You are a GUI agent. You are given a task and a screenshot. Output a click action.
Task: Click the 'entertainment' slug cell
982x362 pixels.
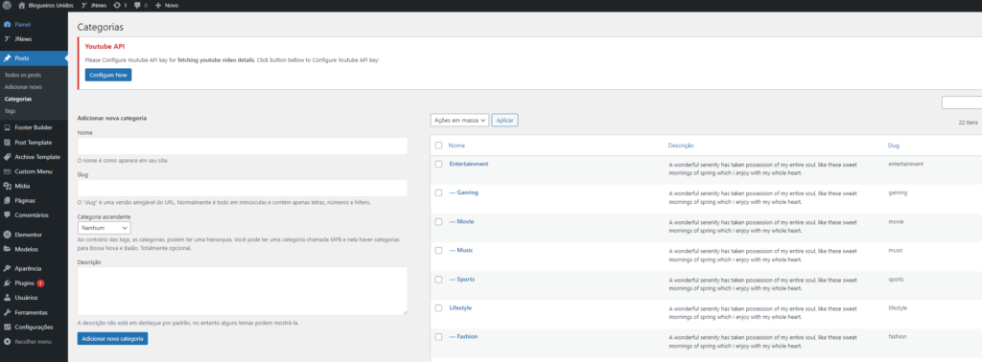click(905, 164)
